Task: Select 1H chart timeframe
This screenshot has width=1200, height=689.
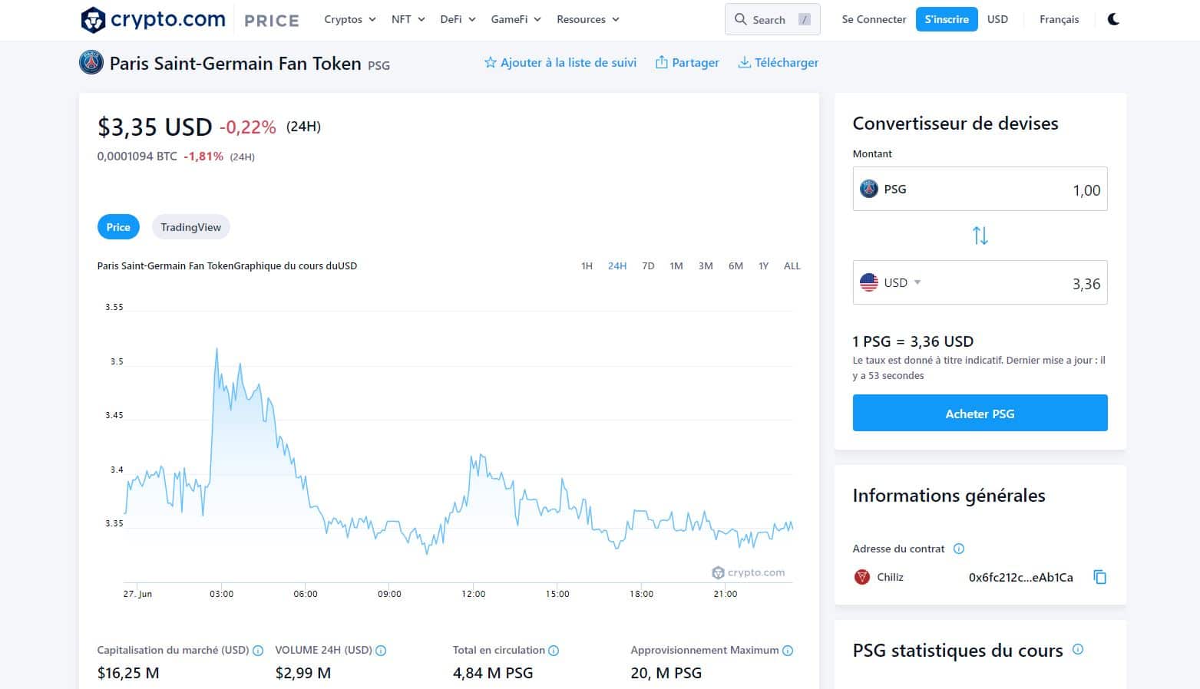Action: tap(587, 266)
